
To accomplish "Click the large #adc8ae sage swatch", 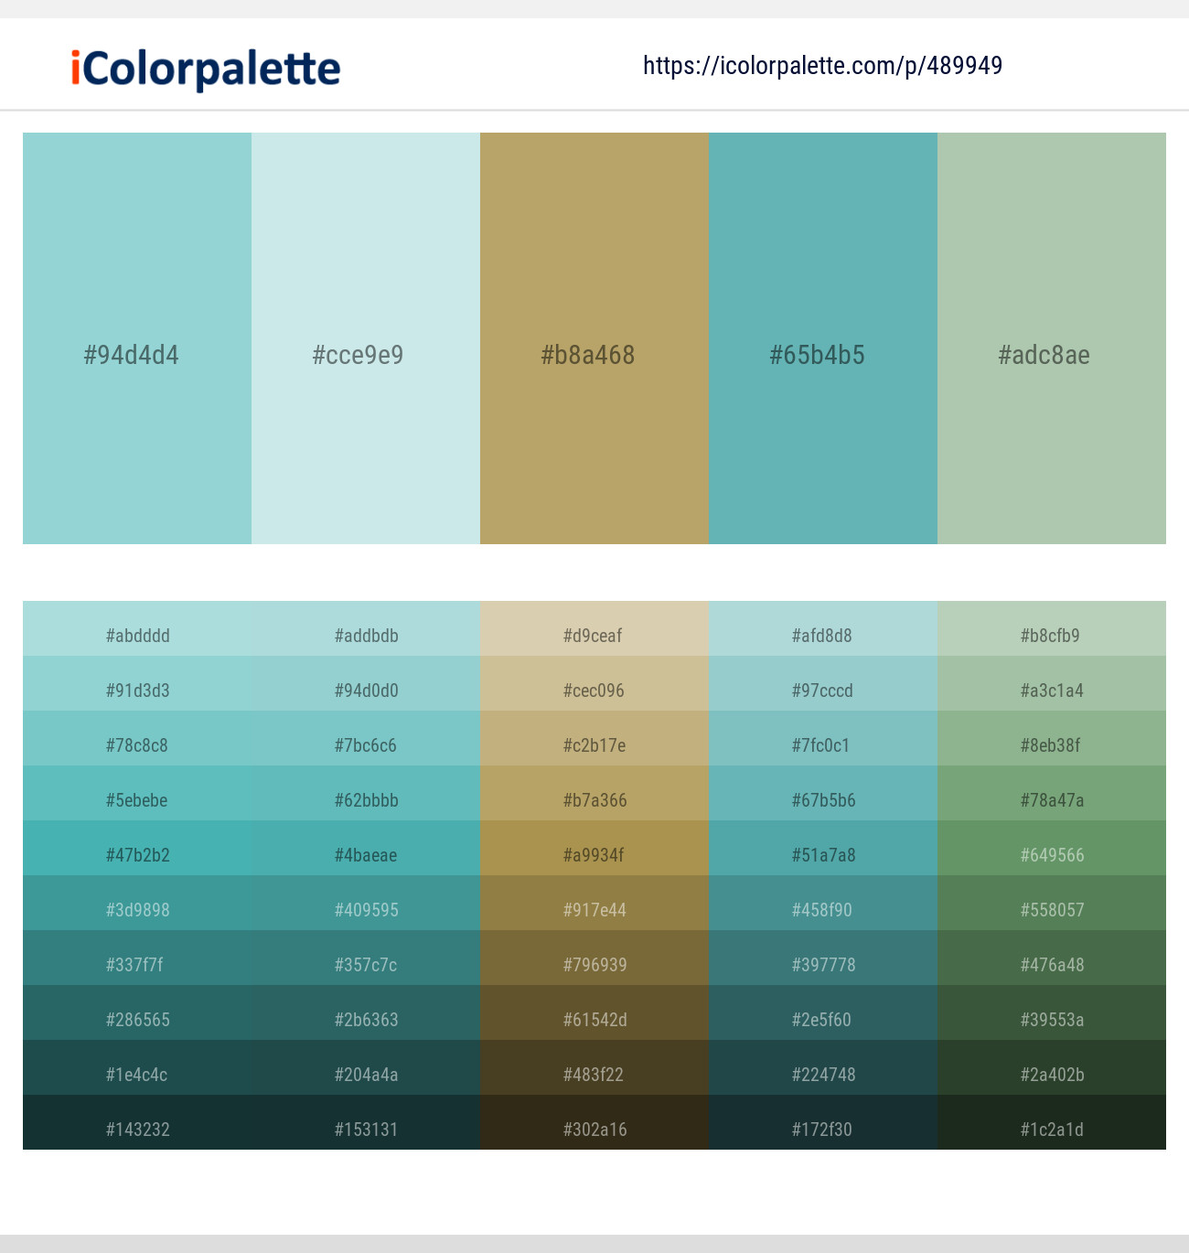I will point(1052,338).
